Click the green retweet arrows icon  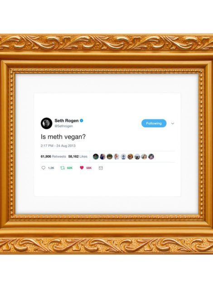click(63, 168)
